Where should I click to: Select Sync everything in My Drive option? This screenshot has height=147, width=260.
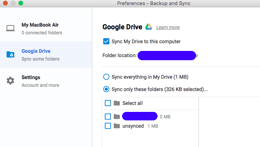pos(106,77)
